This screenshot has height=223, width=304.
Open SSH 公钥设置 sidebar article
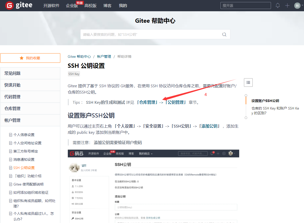(24, 168)
